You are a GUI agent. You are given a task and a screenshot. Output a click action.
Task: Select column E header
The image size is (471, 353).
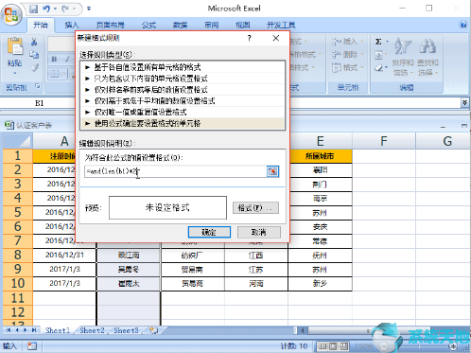320,141
